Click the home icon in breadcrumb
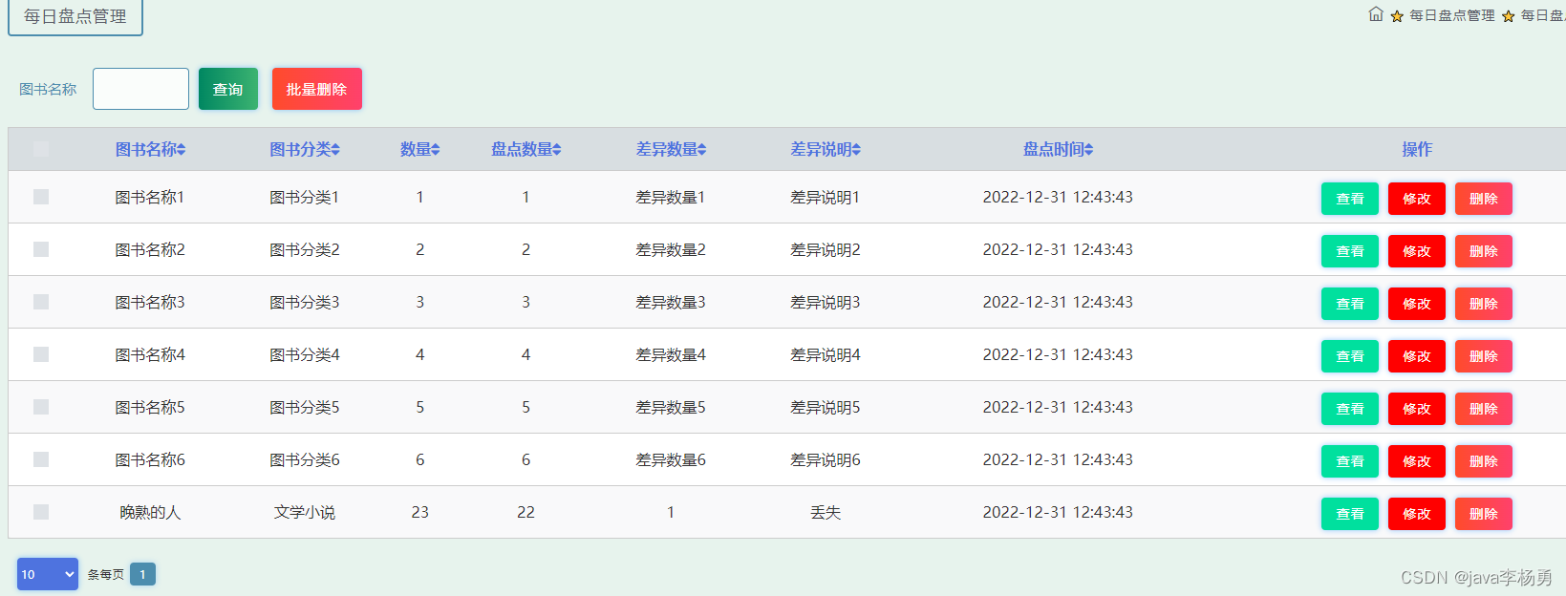The height and width of the screenshot is (596, 1566). [x=1376, y=13]
